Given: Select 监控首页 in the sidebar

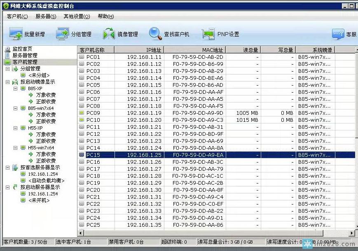Looking at the screenshot, I should 22,49.
